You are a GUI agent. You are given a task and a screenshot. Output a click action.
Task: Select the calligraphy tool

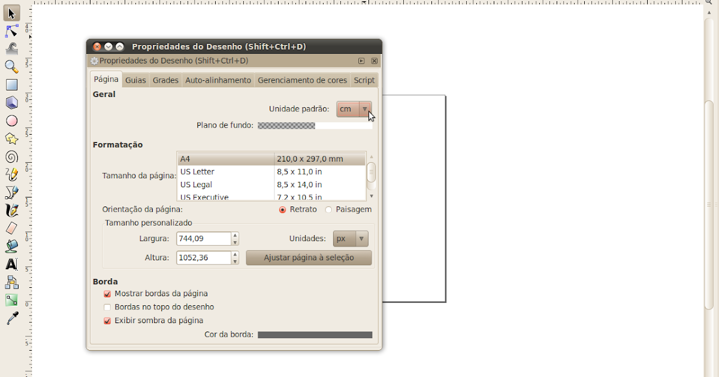click(11, 211)
